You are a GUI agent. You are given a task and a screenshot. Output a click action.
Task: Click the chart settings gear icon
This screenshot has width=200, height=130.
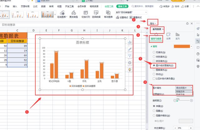(x=130, y=63)
